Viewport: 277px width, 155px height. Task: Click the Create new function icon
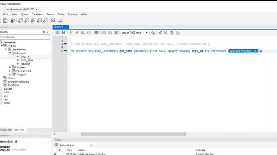(45, 21)
